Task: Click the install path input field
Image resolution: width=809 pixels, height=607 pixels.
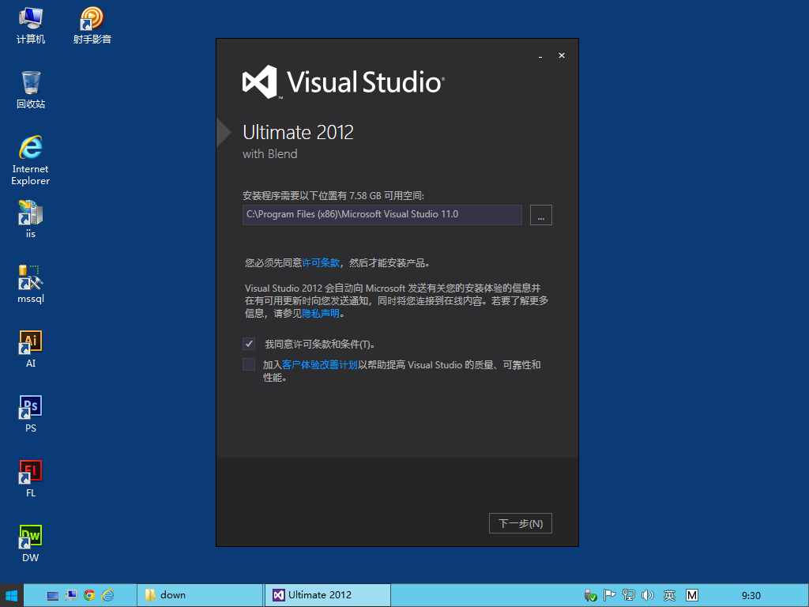Action: click(382, 215)
